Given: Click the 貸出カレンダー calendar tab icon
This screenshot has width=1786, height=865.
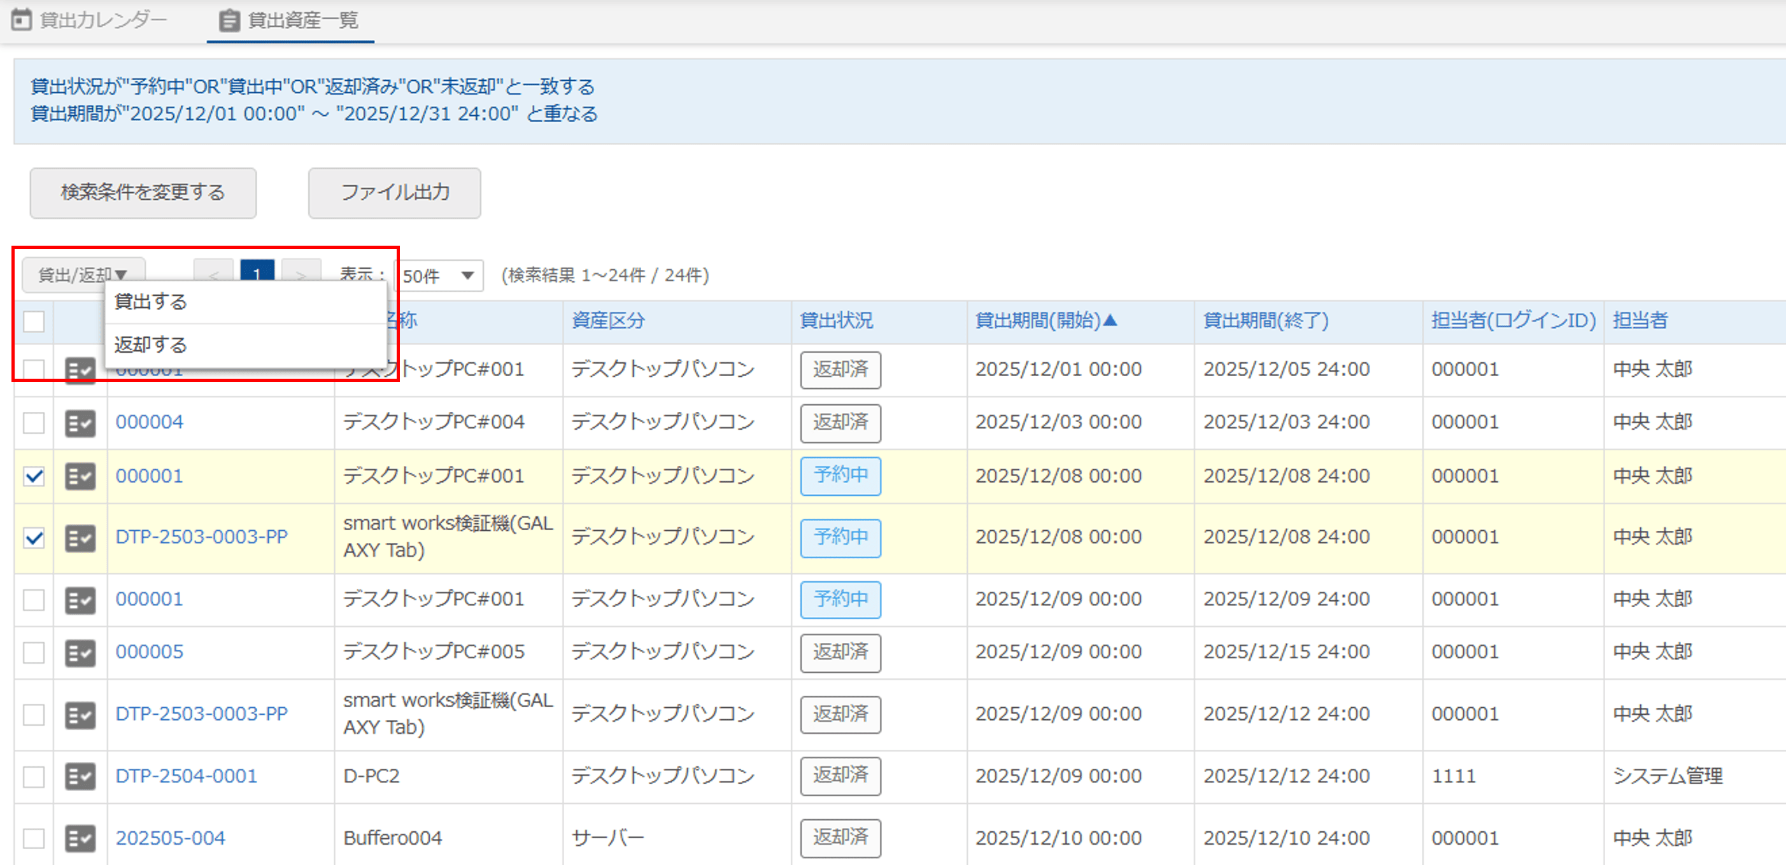Looking at the screenshot, I should click(22, 20).
